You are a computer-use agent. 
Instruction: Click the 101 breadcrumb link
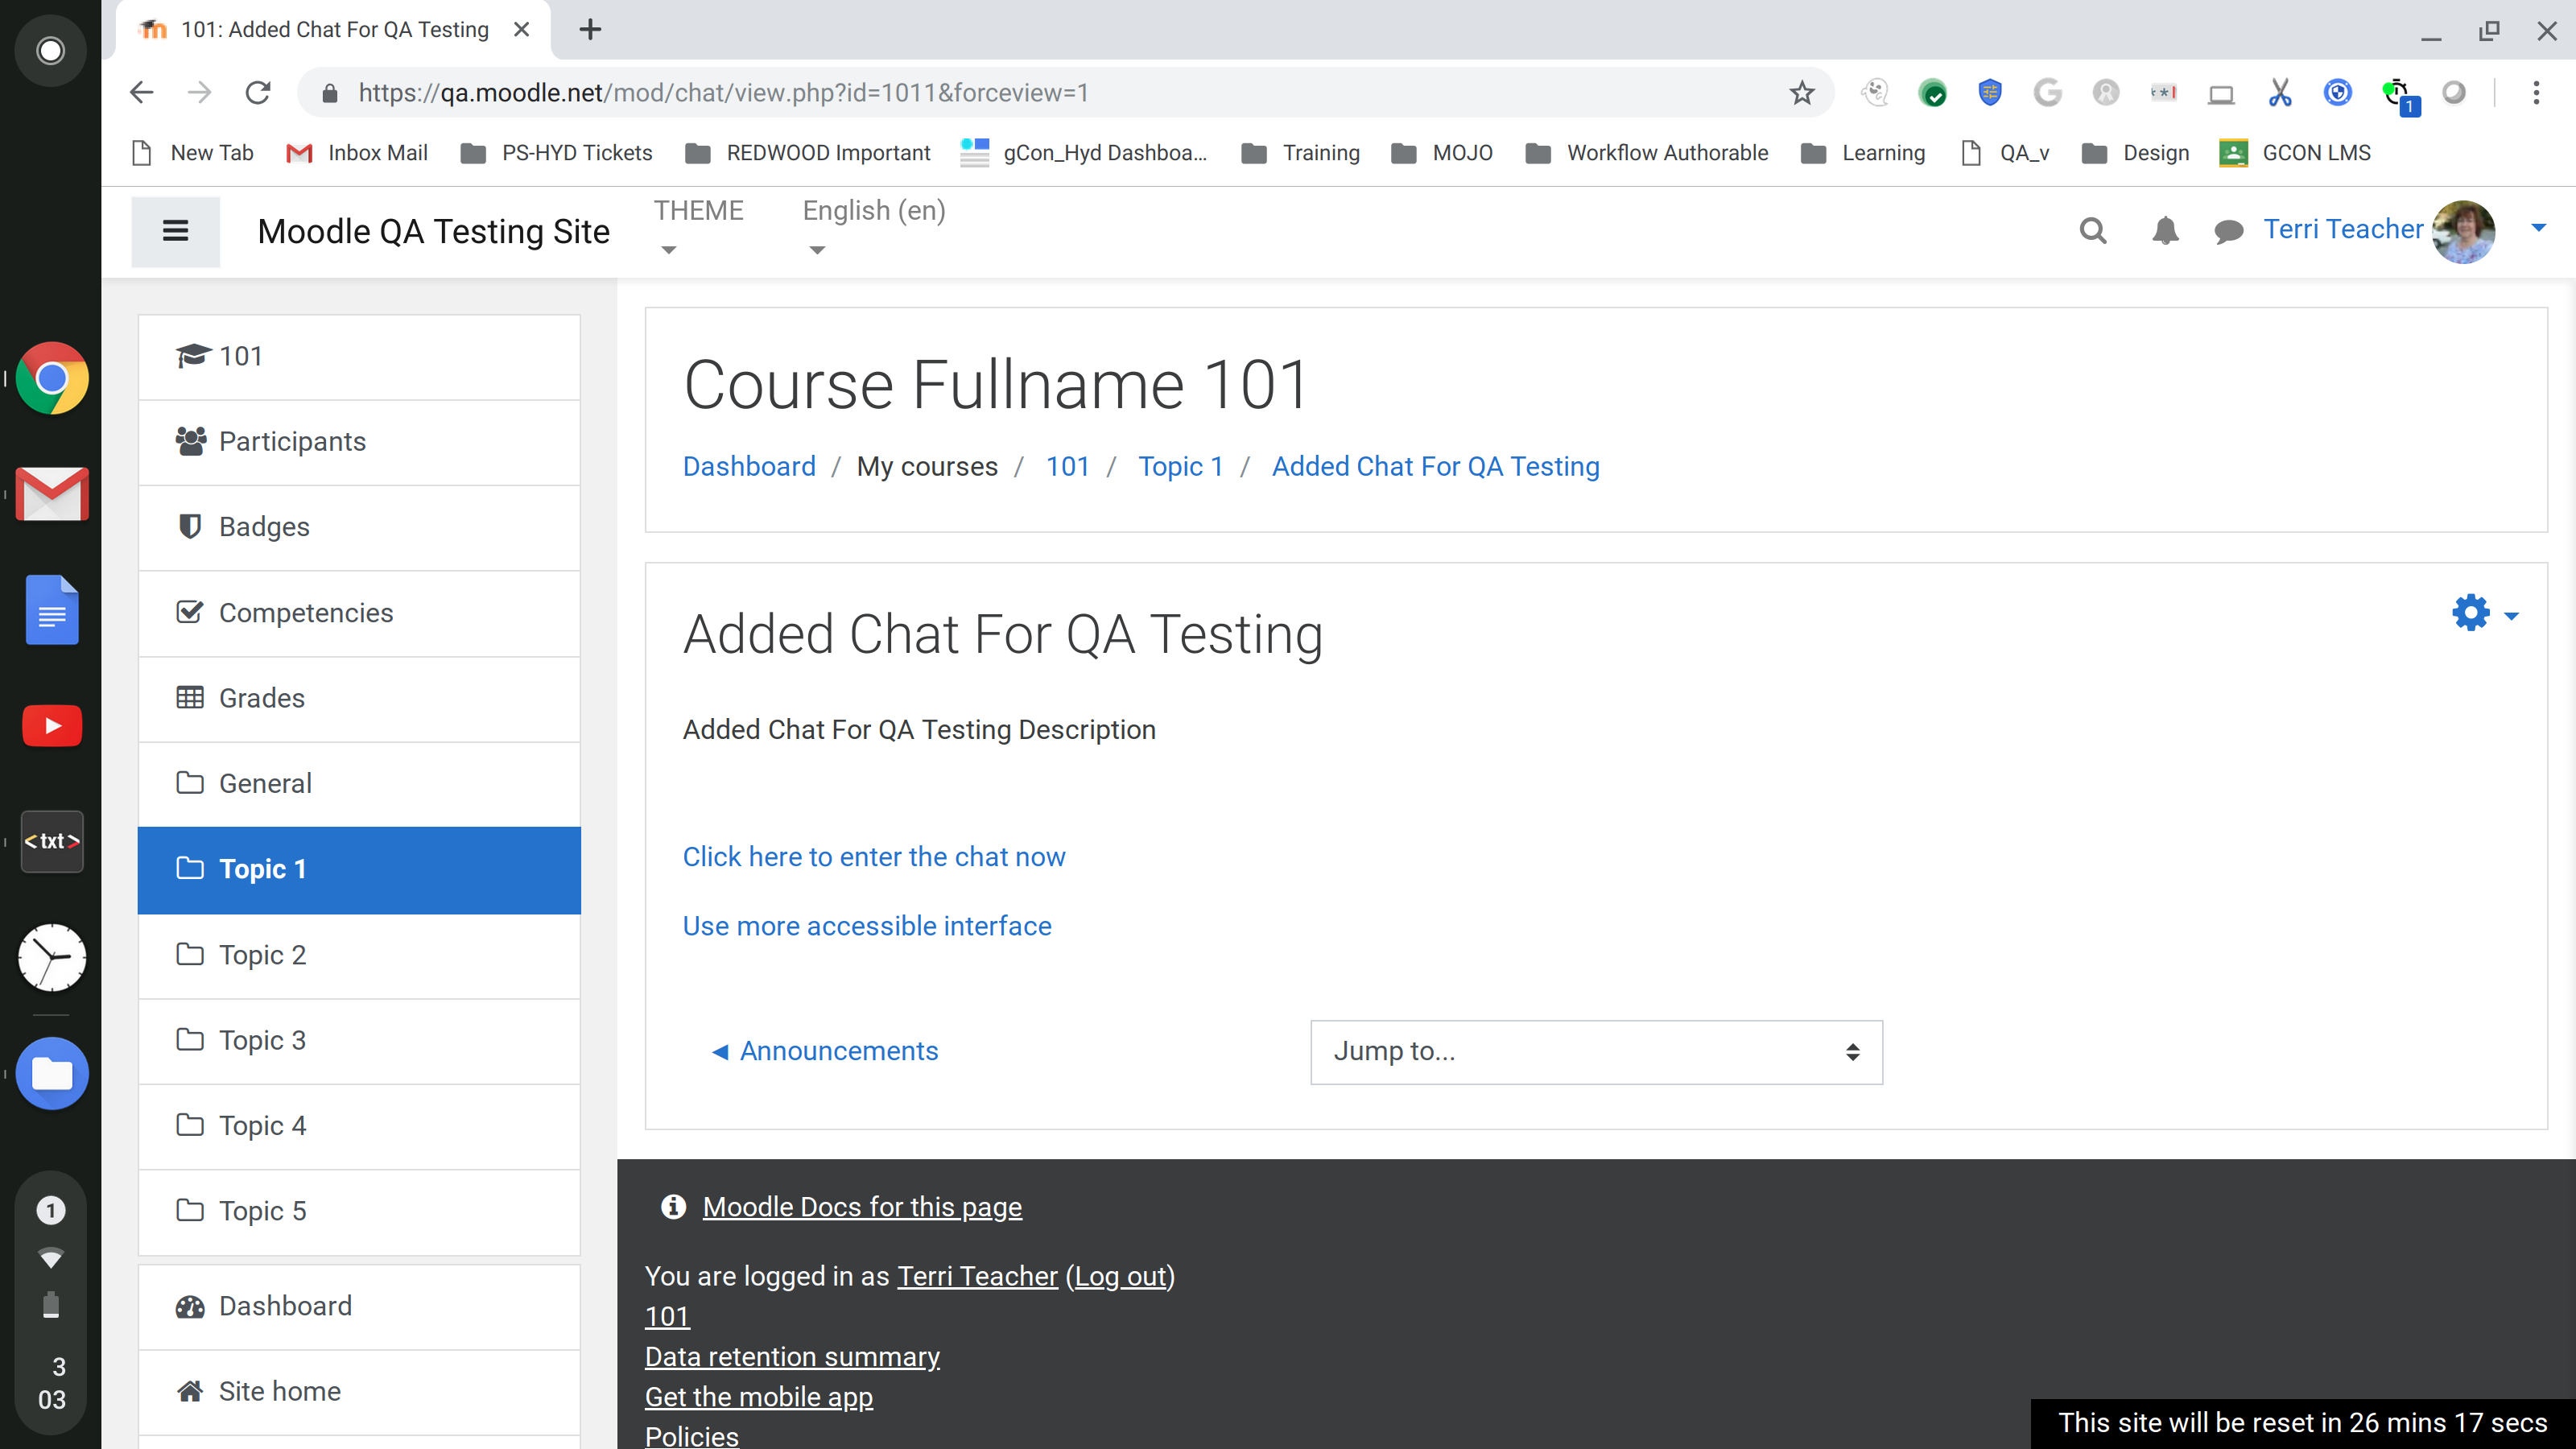(1067, 466)
